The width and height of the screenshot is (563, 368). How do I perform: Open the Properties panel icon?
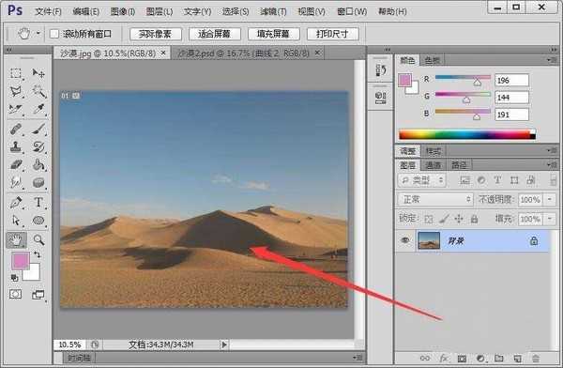click(381, 98)
